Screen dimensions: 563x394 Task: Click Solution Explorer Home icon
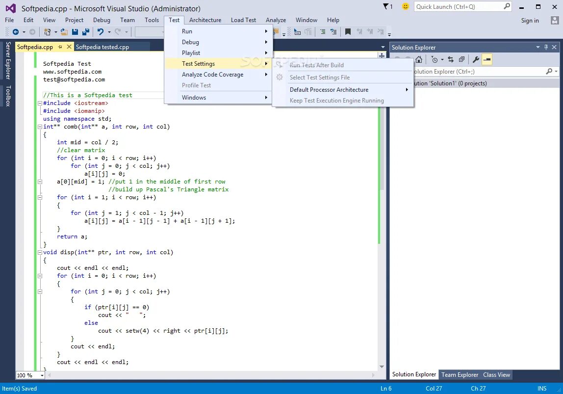pos(419,60)
